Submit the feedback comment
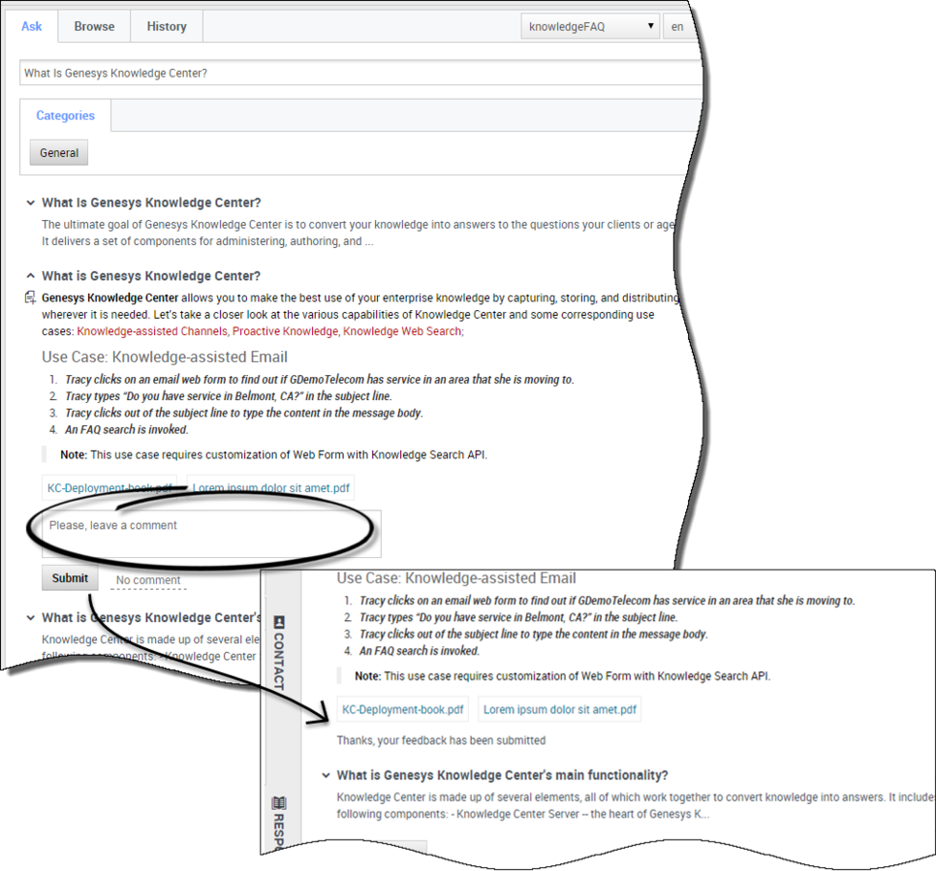 [x=70, y=577]
